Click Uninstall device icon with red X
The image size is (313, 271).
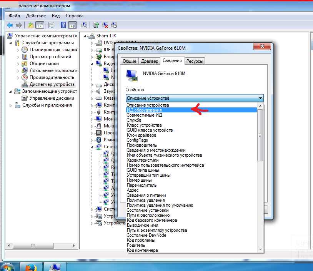105,25
